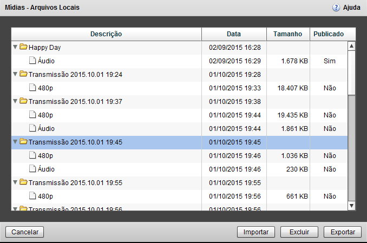Click the Ajuda help question mark icon
367x243 pixels.
click(x=336, y=8)
